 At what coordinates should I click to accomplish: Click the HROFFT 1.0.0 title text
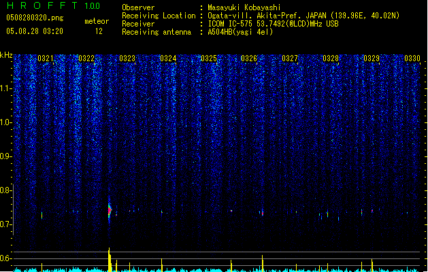click(x=54, y=5)
